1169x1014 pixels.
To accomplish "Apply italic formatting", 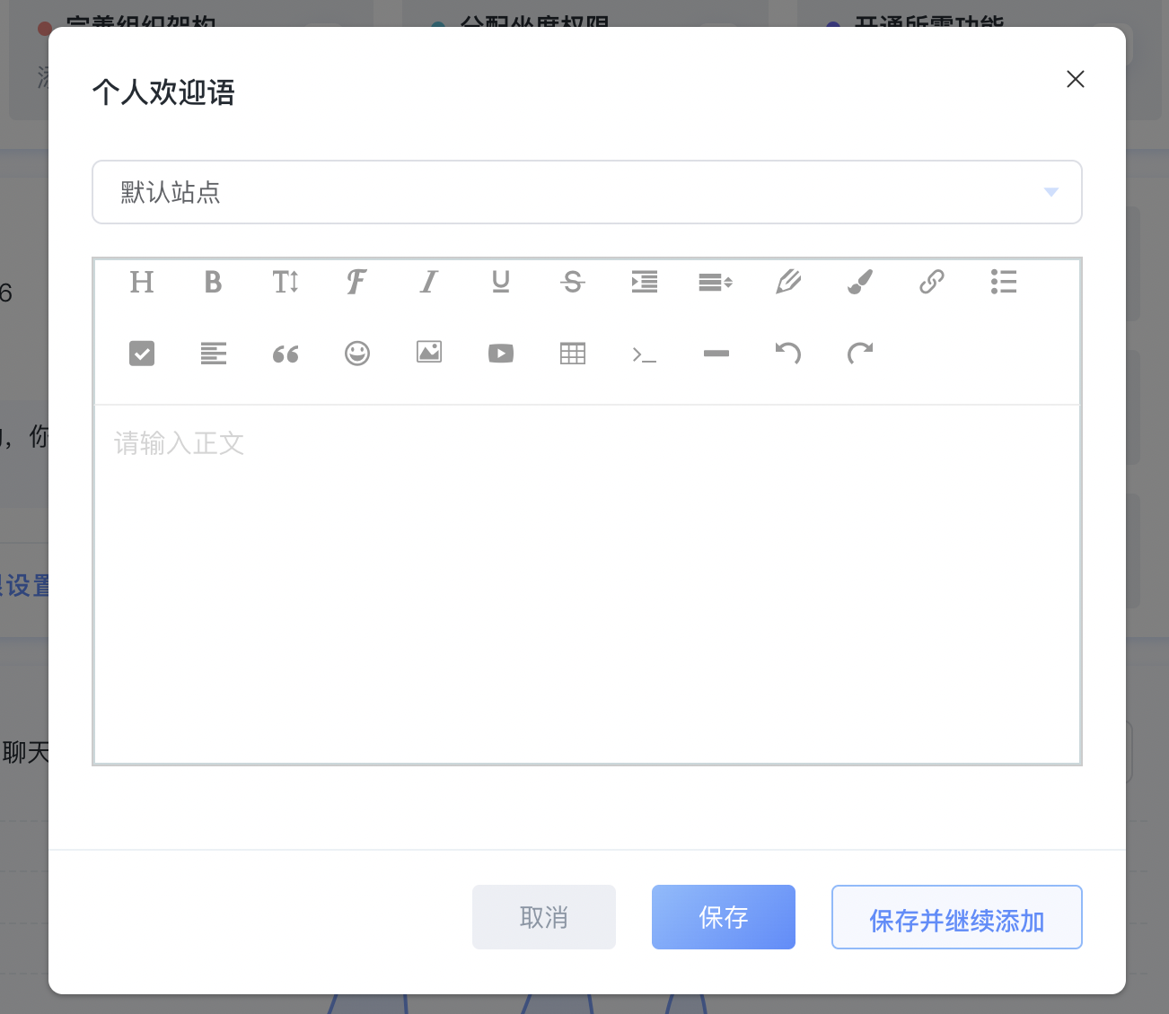I will [x=429, y=282].
